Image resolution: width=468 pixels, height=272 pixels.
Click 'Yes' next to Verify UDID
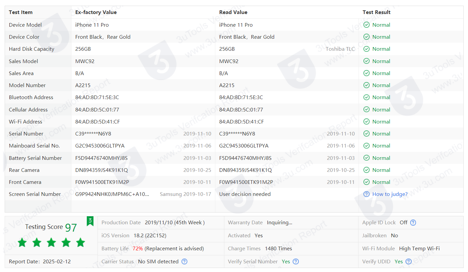(x=399, y=262)
